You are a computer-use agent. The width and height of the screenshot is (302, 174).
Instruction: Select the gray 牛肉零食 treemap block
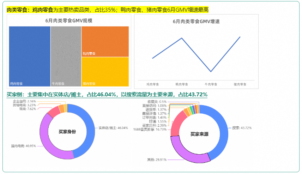[x=66, y=56]
